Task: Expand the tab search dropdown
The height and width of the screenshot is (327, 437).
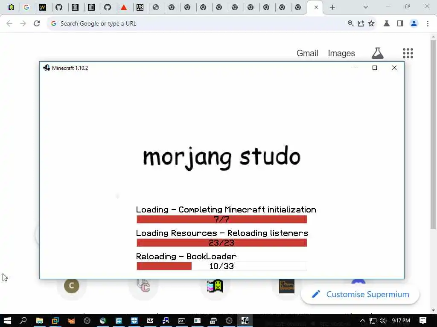Action: (366, 8)
